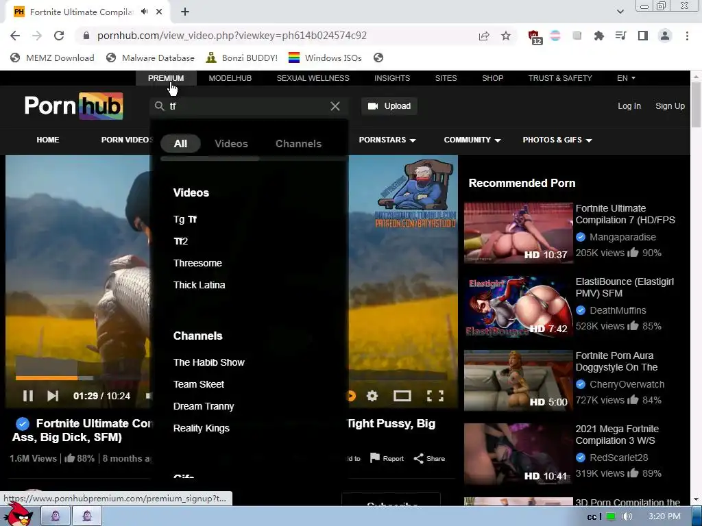Viewport: 702px width, 526px height.
Task: Expand the PORNSTARS menu
Action: point(387,140)
